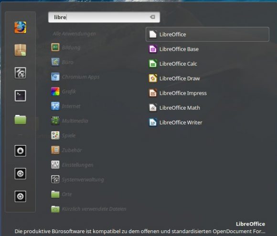Click the LibreOffice Math icon
Screen dimensions: 277x236
click(153, 108)
